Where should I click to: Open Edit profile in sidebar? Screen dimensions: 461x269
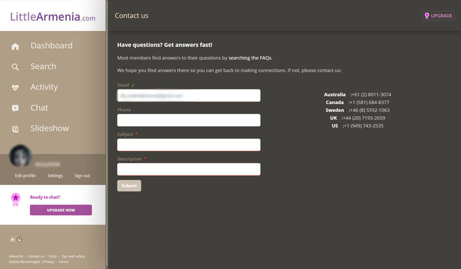(25, 175)
